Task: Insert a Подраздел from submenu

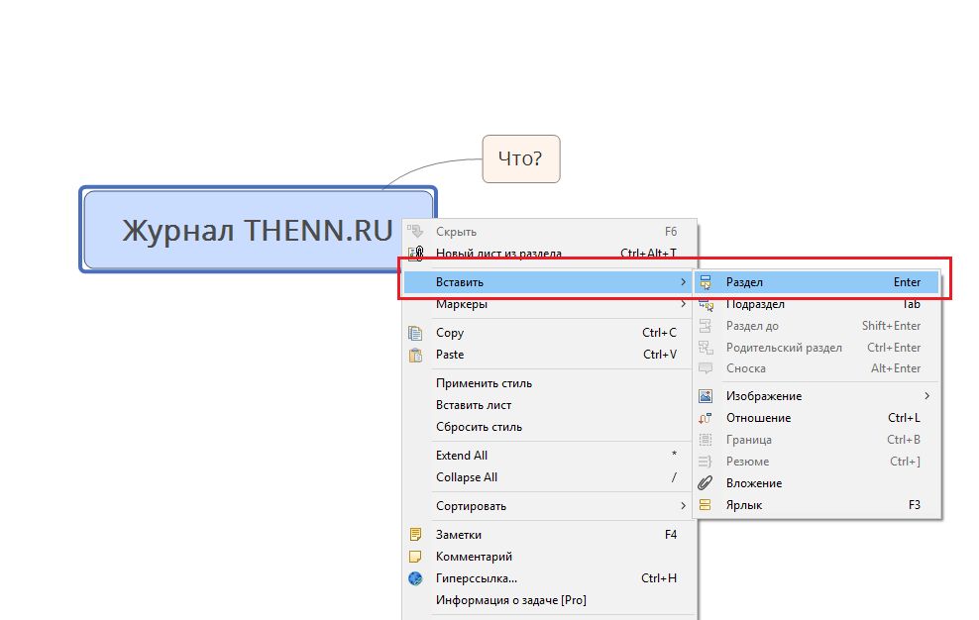Action: tap(816, 304)
